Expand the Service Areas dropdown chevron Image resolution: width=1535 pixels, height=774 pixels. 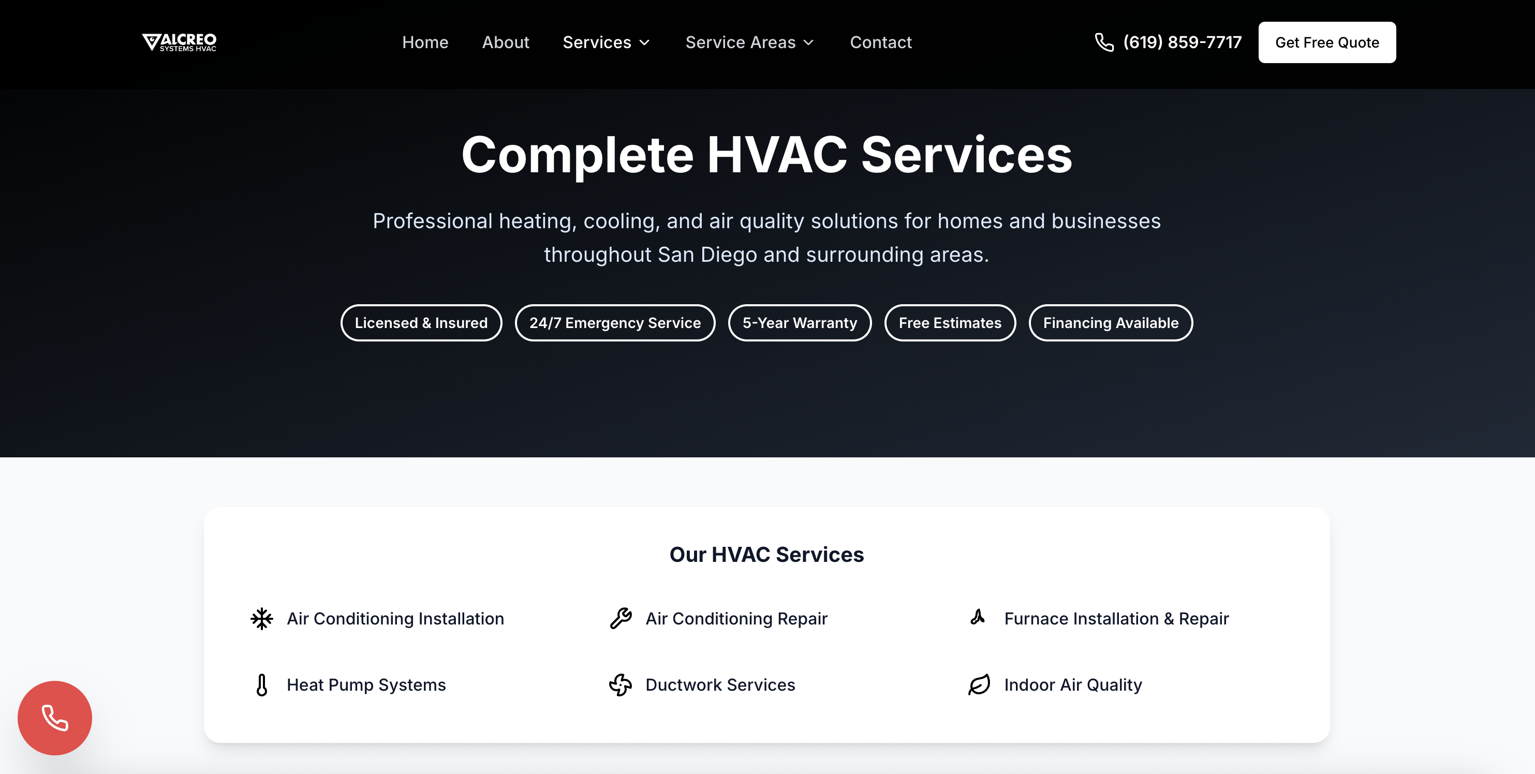coord(808,42)
